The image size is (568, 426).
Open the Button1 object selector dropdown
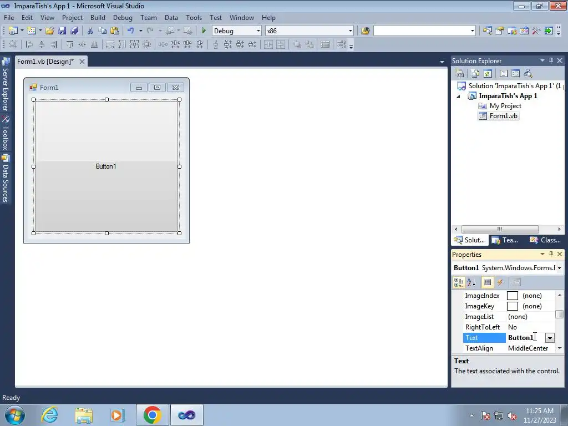click(559, 268)
